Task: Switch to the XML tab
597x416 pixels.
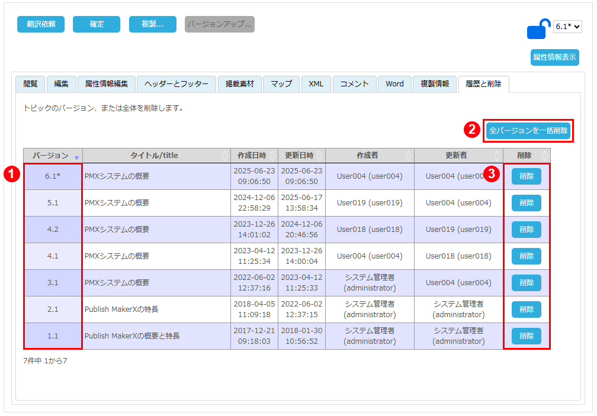Action: click(316, 84)
